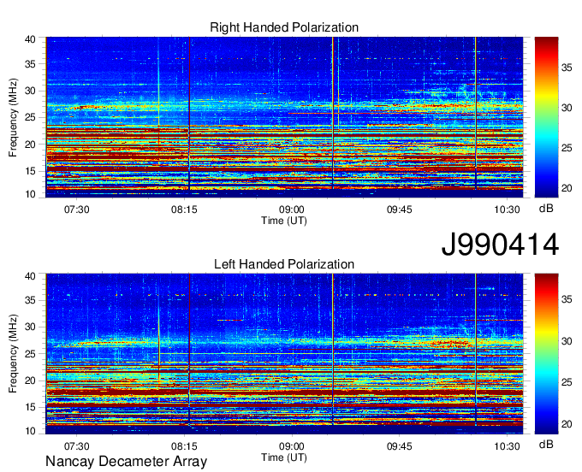Click the 30 MHz tick on Left Handed plot

pos(30,327)
